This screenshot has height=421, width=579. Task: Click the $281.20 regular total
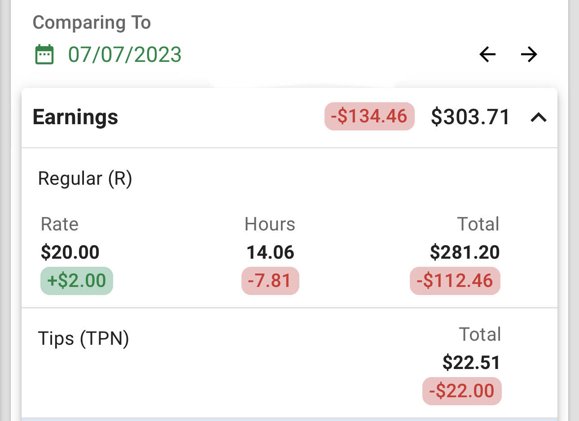click(x=465, y=252)
